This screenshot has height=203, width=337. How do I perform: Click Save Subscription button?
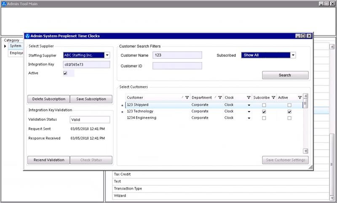pos(91,99)
